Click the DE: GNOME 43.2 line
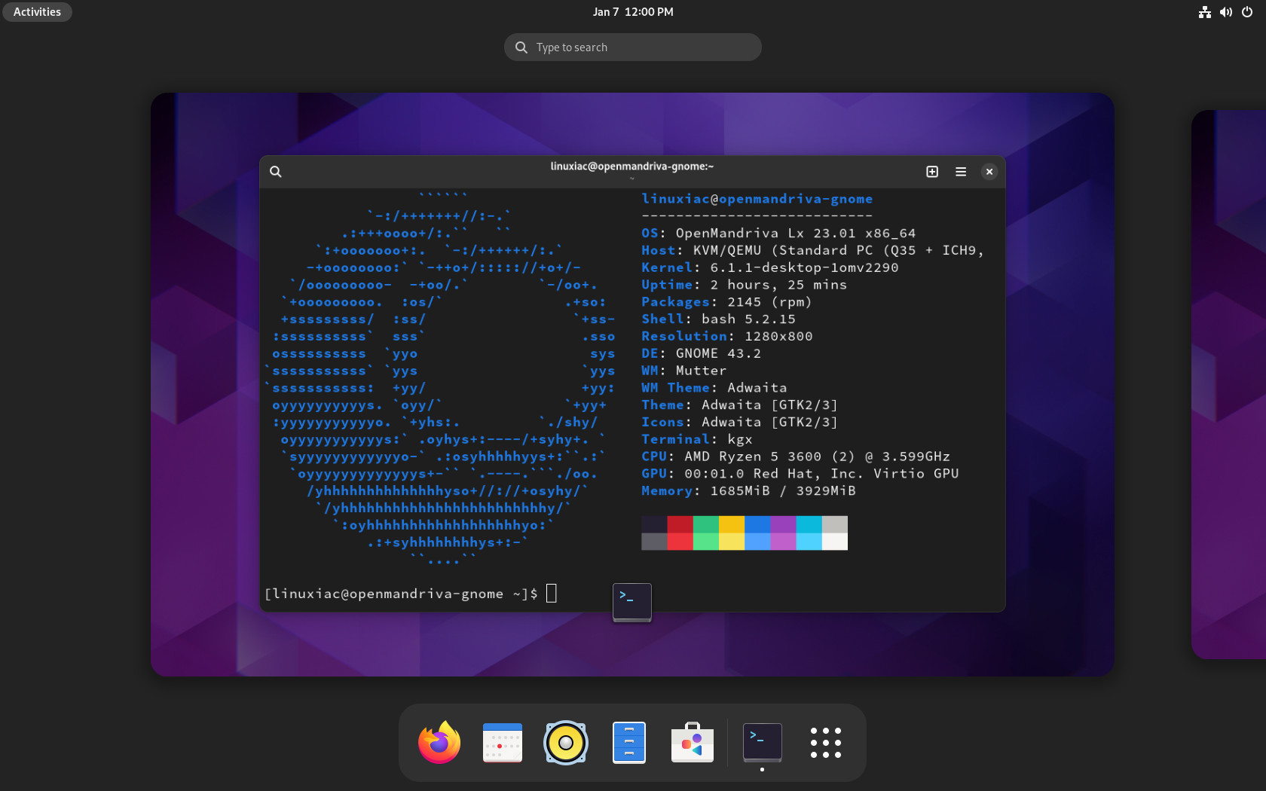Screen dimensions: 1266x791 [702, 353]
